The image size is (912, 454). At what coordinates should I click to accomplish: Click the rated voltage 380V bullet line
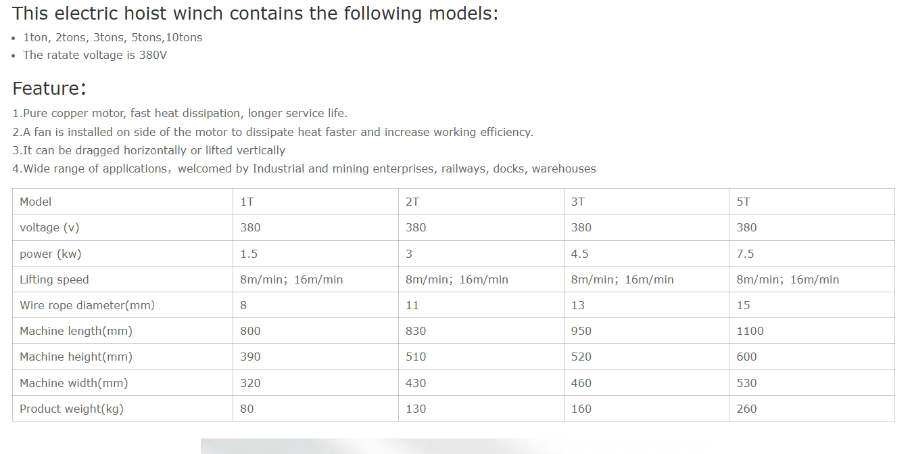click(95, 55)
